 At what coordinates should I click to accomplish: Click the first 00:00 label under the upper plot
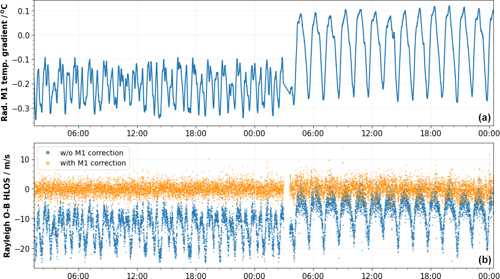[255, 133]
